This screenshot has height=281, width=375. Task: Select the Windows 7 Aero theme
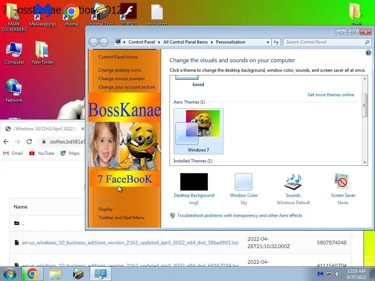pos(198,131)
